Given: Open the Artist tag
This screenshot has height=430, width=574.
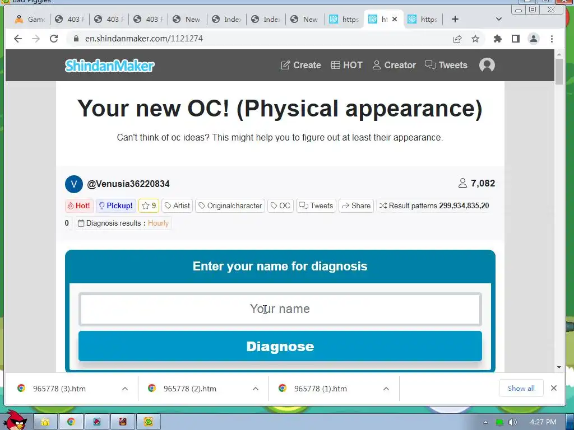Looking at the screenshot, I should pos(177,205).
